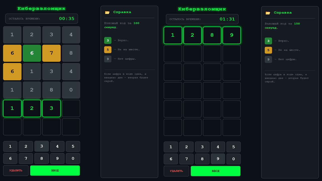Screen dimensions: 322x181
Task: Click the empty fourth cell of the left active row
Action: (x=71, y=108)
